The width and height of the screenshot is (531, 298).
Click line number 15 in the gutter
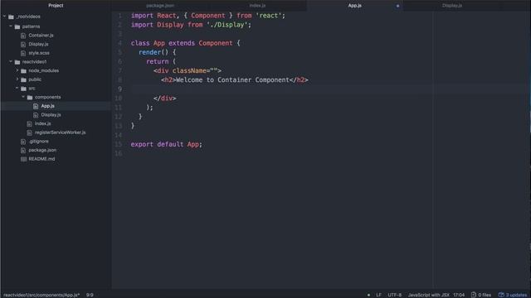coord(119,144)
